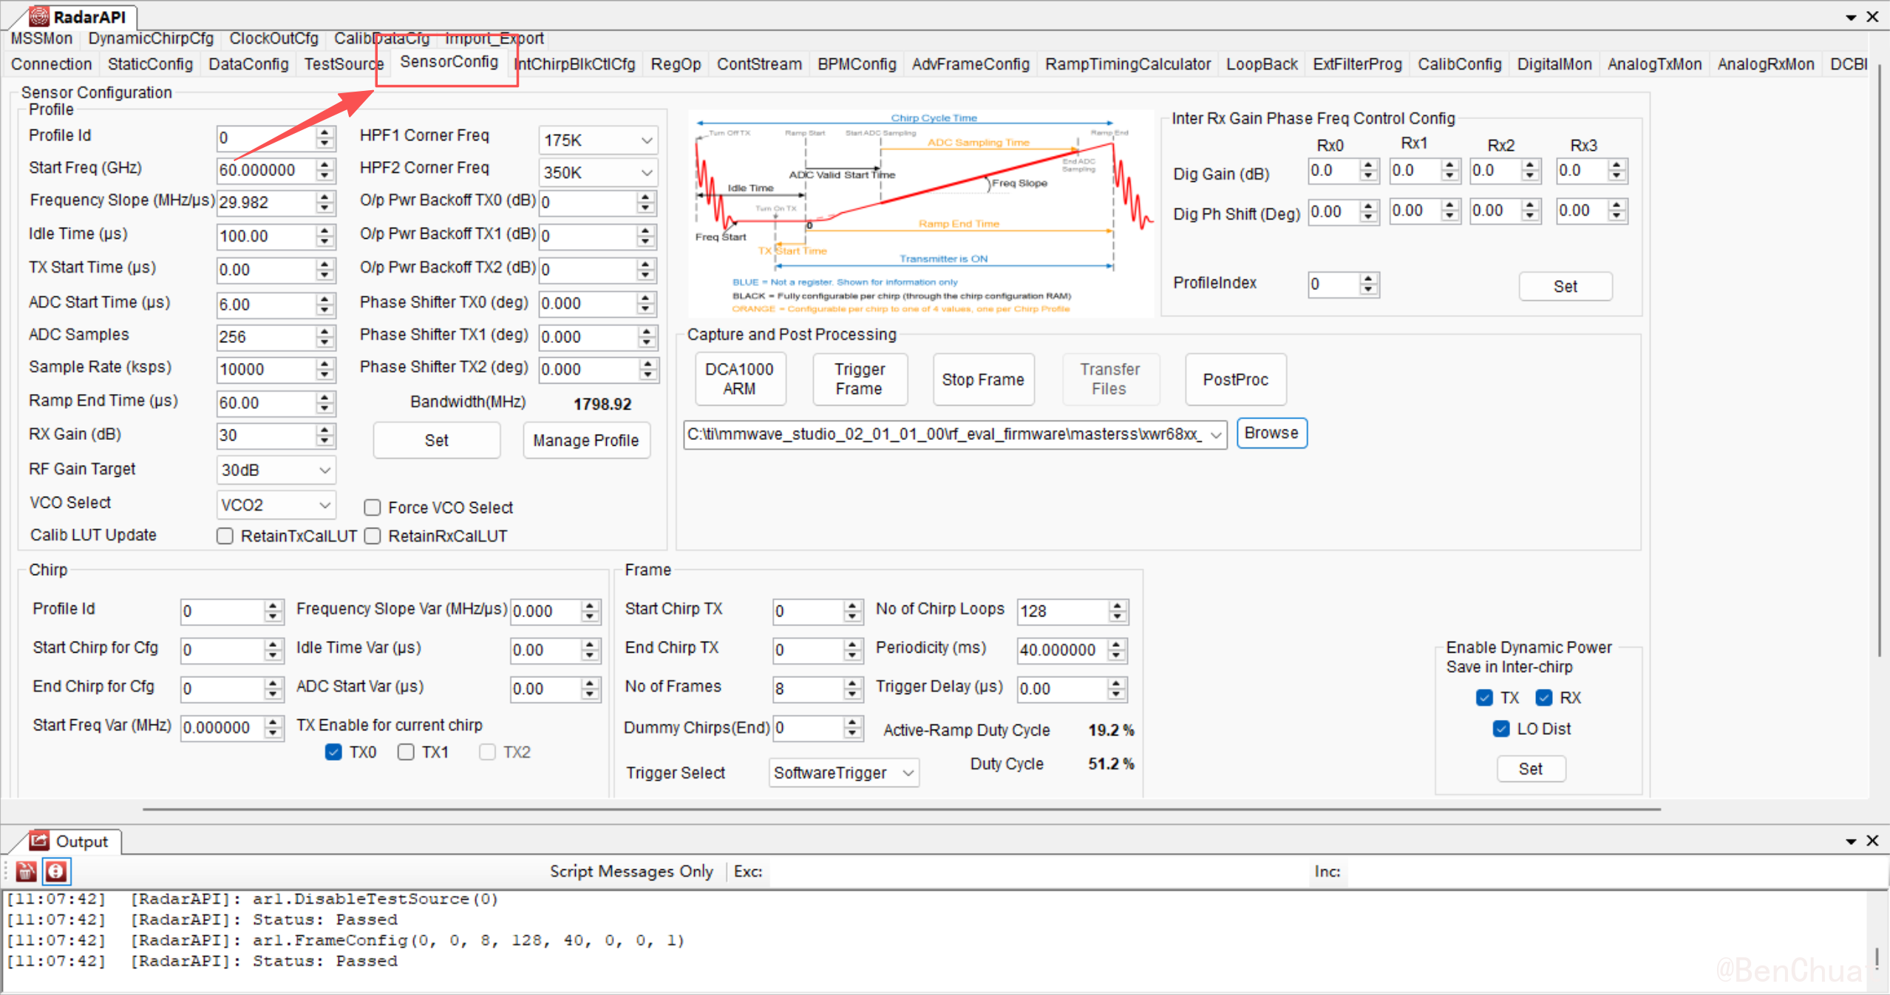Viewport: 1890px width, 995px height.
Task: Toggle the output auto-scroll icon
Action: click(x=56, y=872)
